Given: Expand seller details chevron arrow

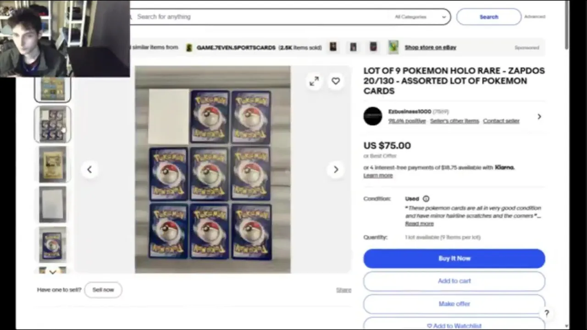Looking at the screenshot, I should (539, 116).
